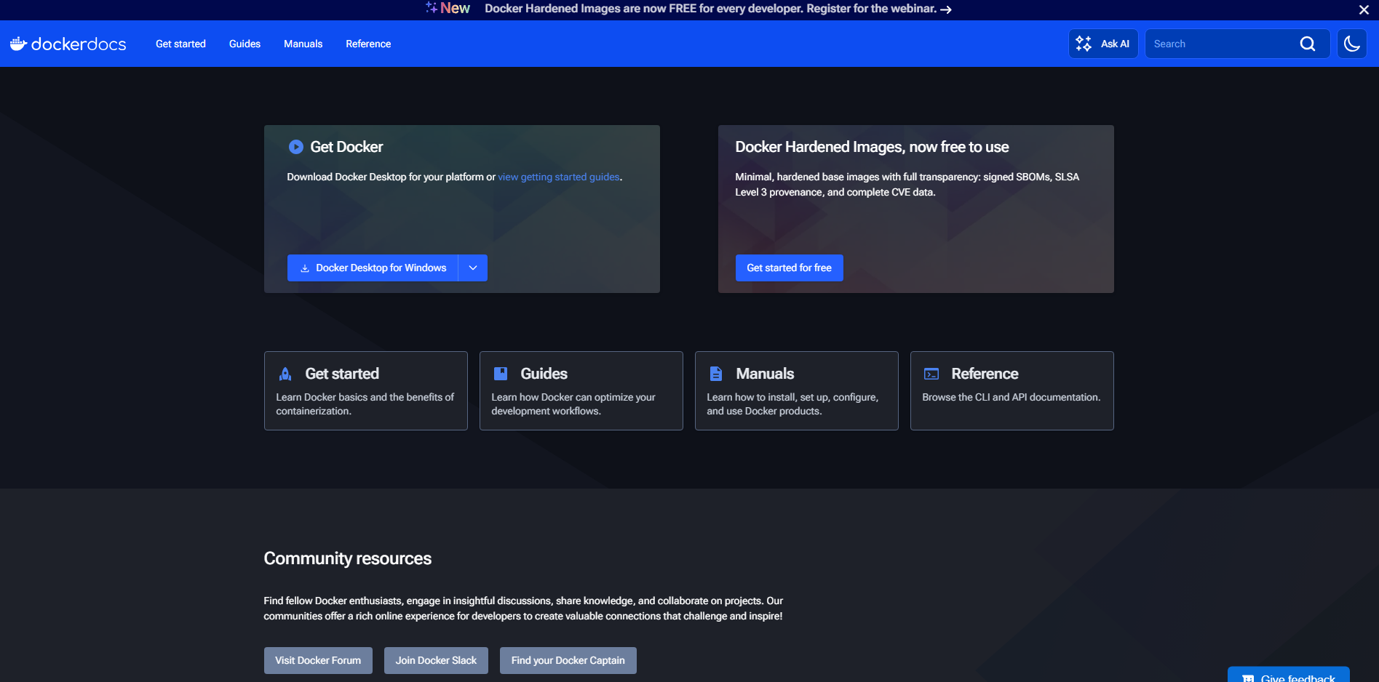Click Find your Docker Captain button
Viewport: 1379px width, 682px height.
[568, 660]
